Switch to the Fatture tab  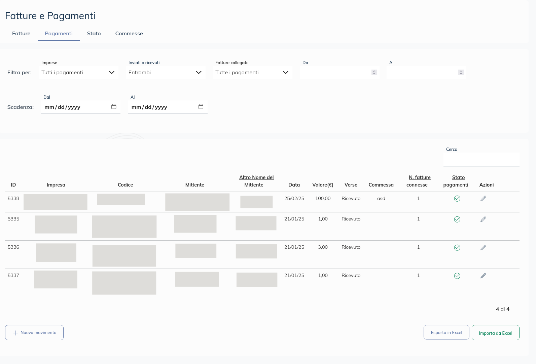click(x=21, y=34)
